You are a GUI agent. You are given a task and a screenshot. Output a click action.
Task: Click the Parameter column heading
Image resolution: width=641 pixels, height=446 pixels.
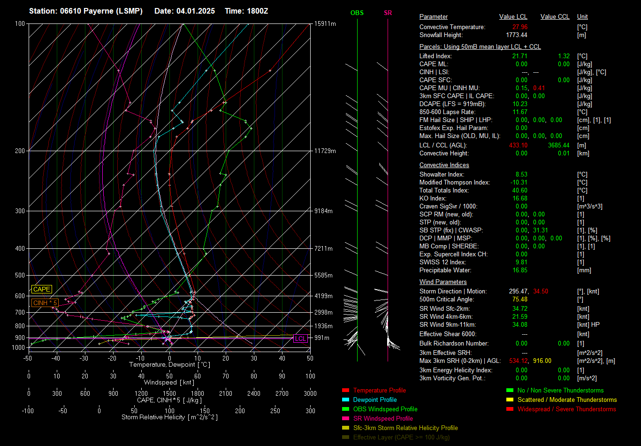pos(434,16)
